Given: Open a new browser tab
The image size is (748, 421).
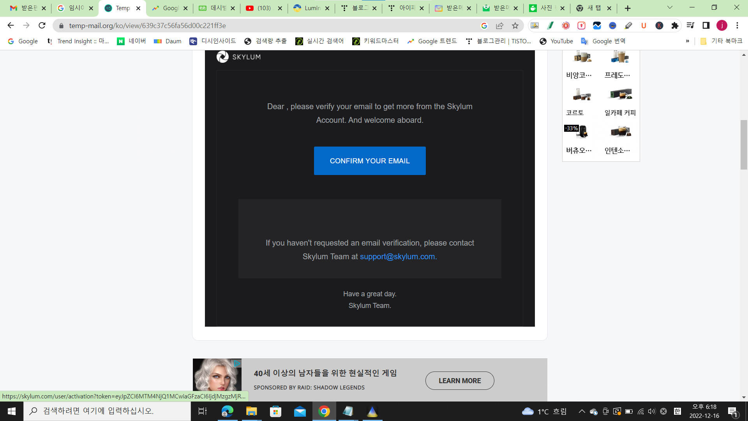Looking at the screenshot, I should (628, 8).
